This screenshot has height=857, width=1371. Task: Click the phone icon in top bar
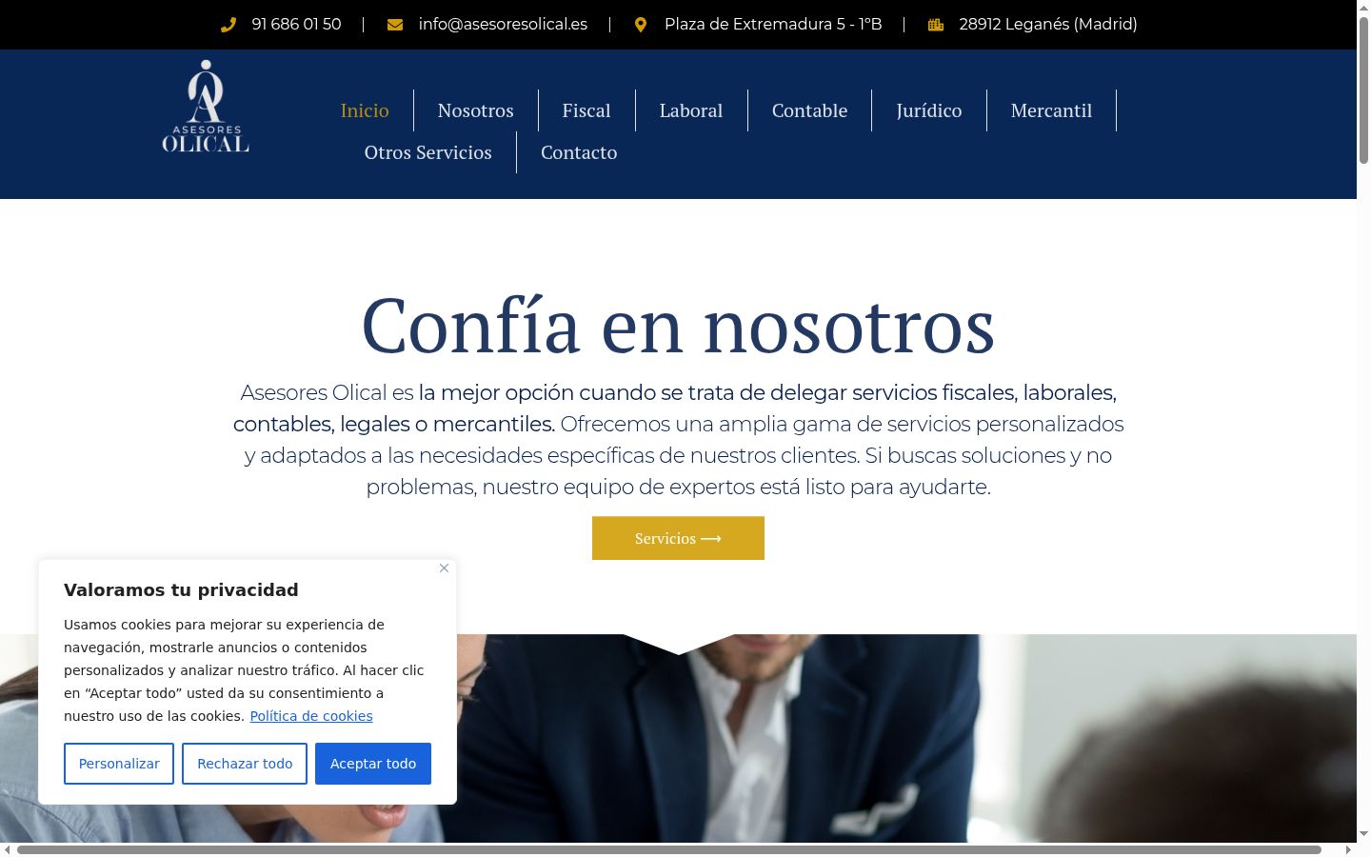click(x=228, y=25)
